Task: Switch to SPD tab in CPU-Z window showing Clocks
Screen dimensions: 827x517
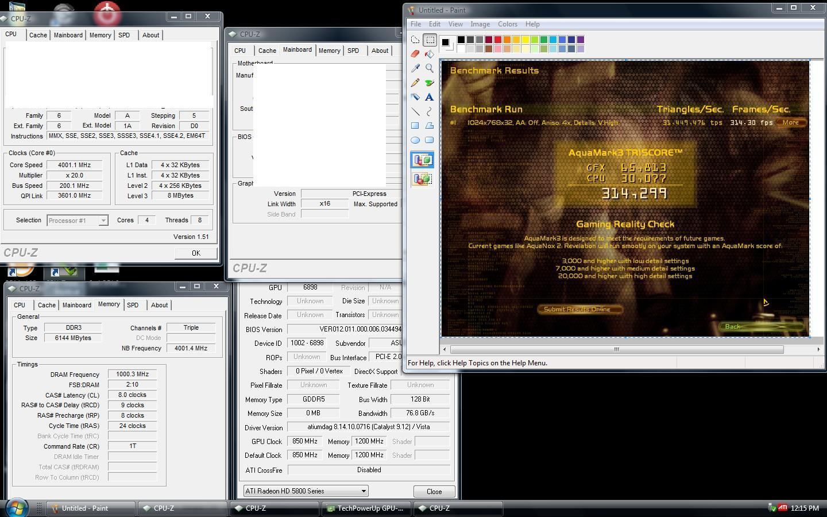Action: point(124,35)
